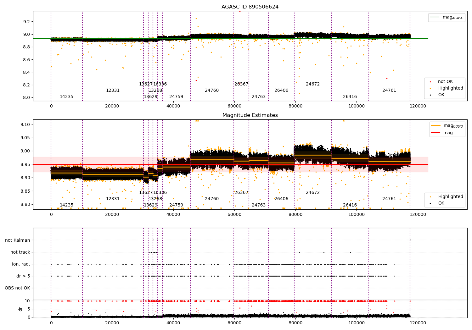Click the 'dr' axis label
The image size is (472, 330).
click(20, 309)
